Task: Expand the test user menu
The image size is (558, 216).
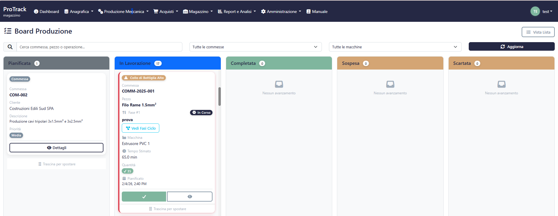Action: point(547,11)
